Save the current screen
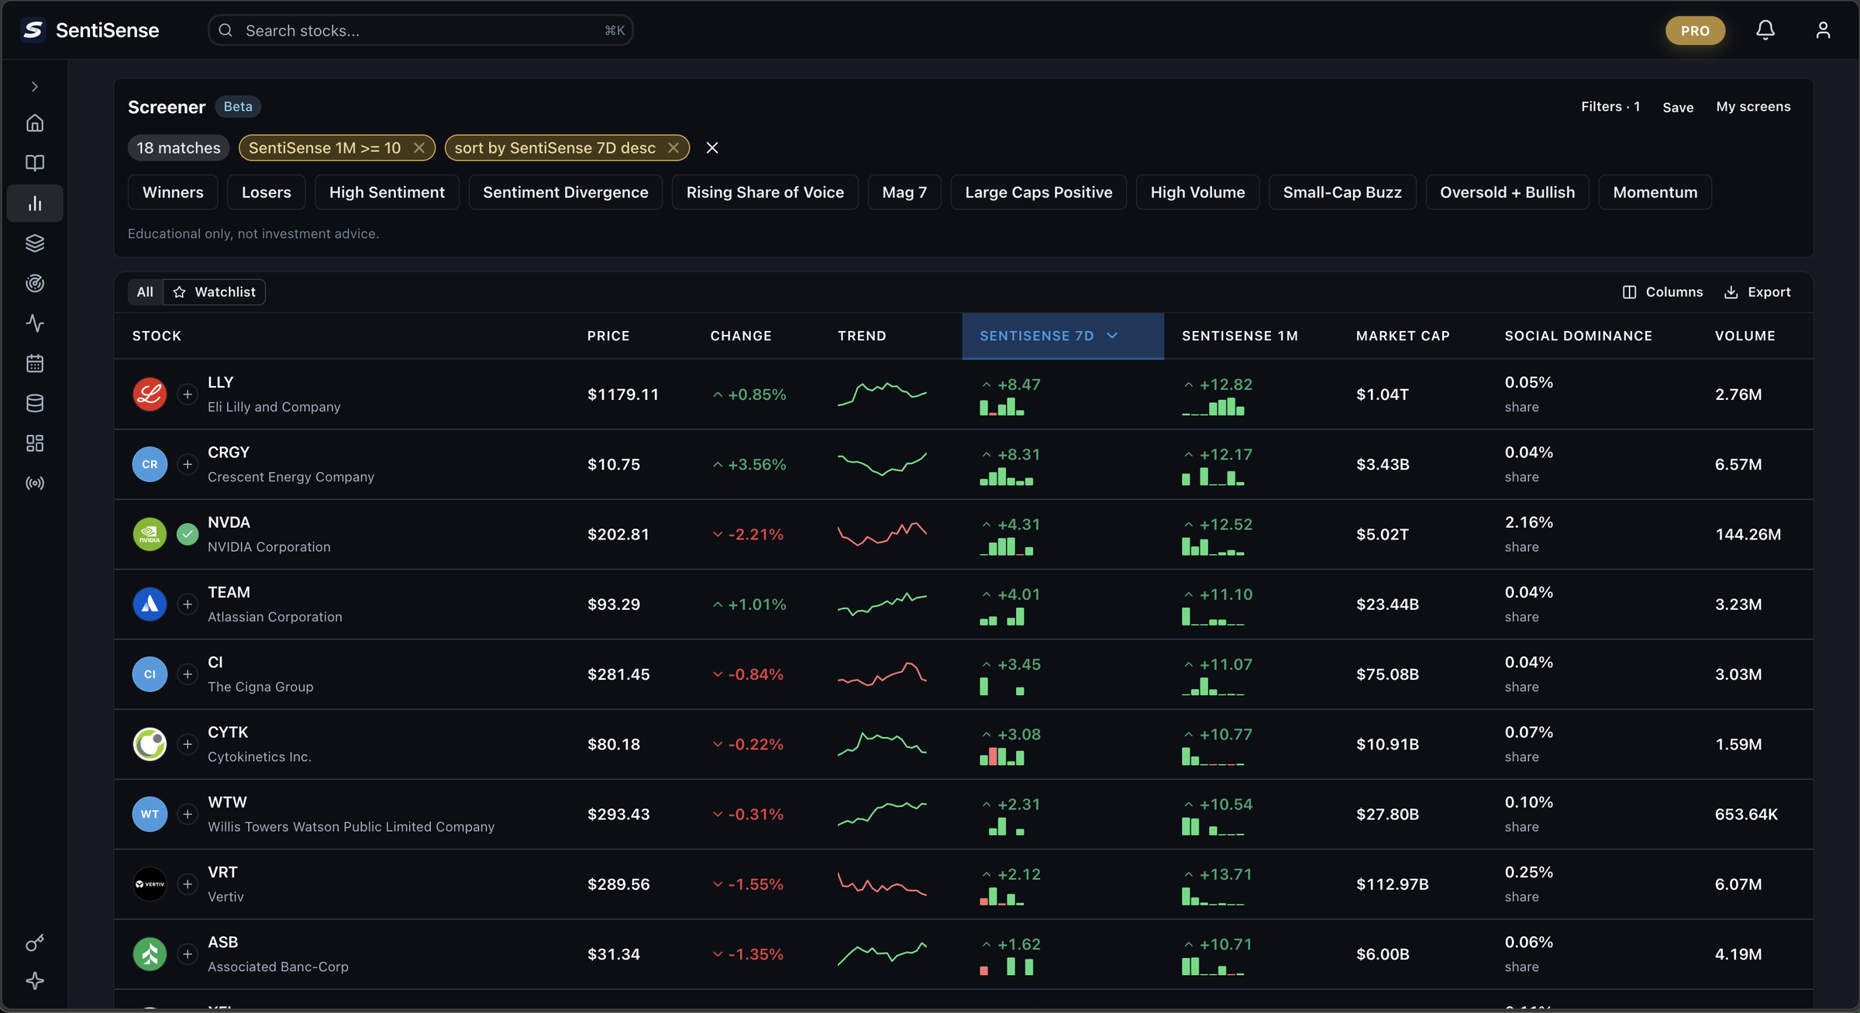Screen dimensions: 1860x1013 point(1678,108)
